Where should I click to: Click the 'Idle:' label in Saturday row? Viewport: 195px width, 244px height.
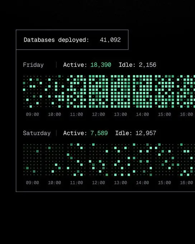click(124, 133)
